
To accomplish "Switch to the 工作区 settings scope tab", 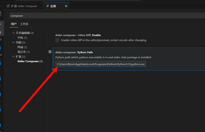I will [24, 24].
